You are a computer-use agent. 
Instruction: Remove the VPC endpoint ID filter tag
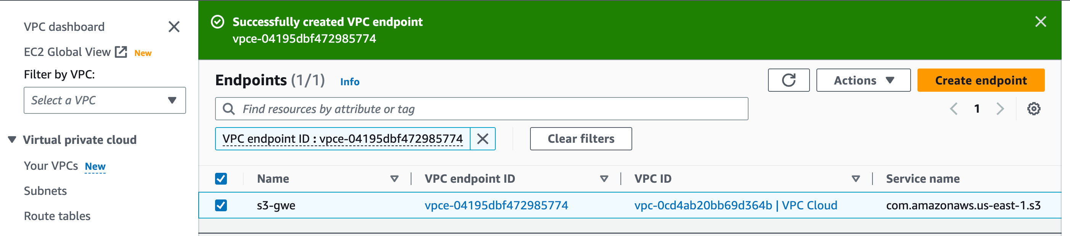click(x=483, y=139)
